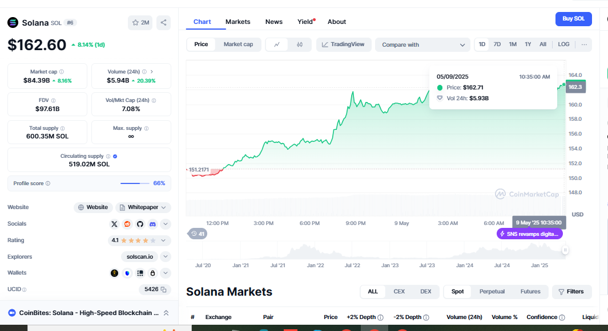Select 1M time range
The width and height of the screenshot is (608, 331).
click(513, 44)
